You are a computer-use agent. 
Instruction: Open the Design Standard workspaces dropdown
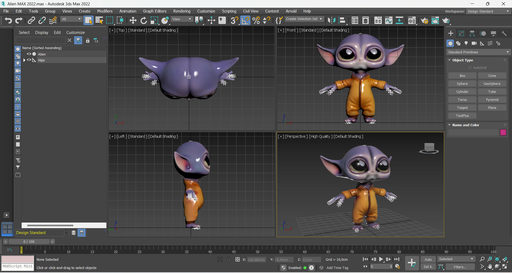pos(489,11)
